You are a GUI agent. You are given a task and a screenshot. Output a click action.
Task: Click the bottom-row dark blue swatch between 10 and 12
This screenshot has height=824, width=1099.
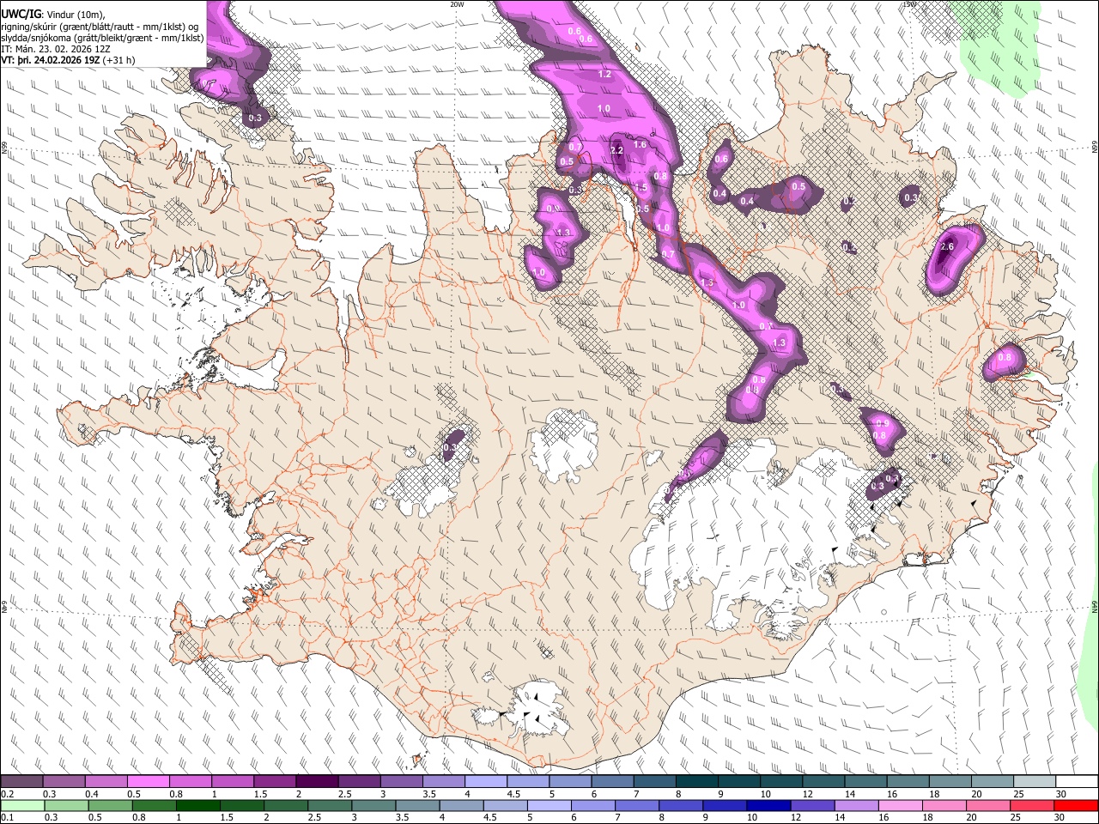768,805
